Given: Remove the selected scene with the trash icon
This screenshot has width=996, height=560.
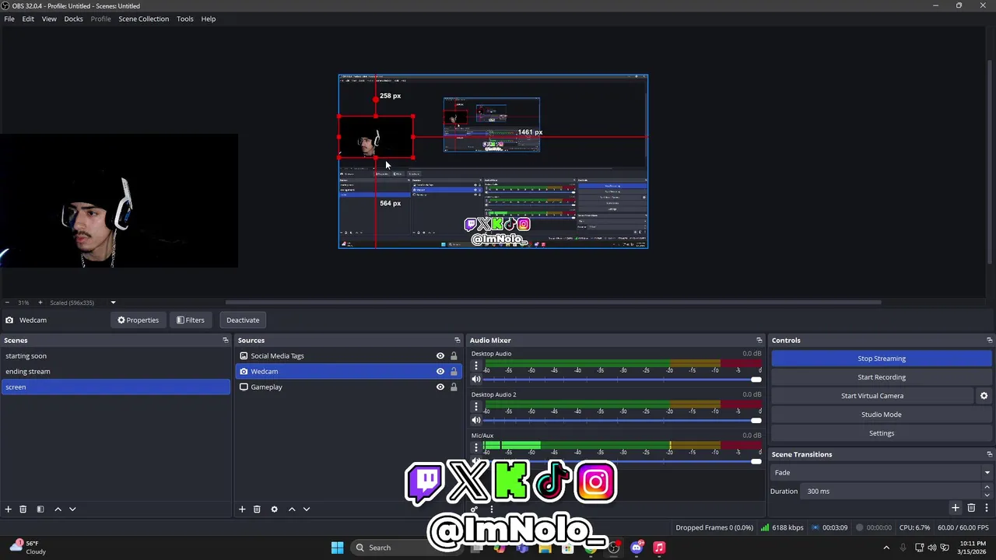Looking at the screenshot, I should coord(23,509).
